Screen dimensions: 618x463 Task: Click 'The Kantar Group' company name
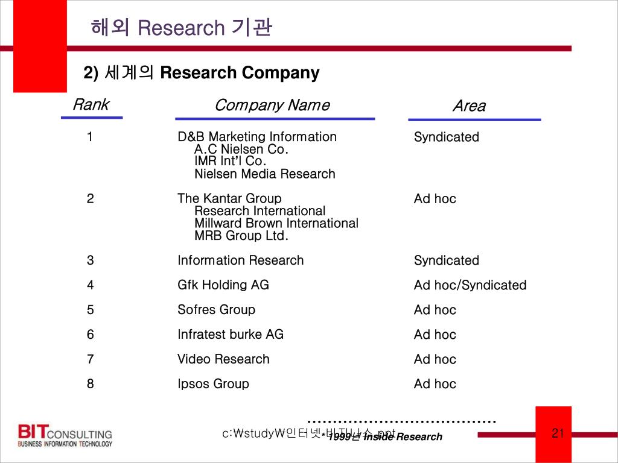tap(229, 198)
